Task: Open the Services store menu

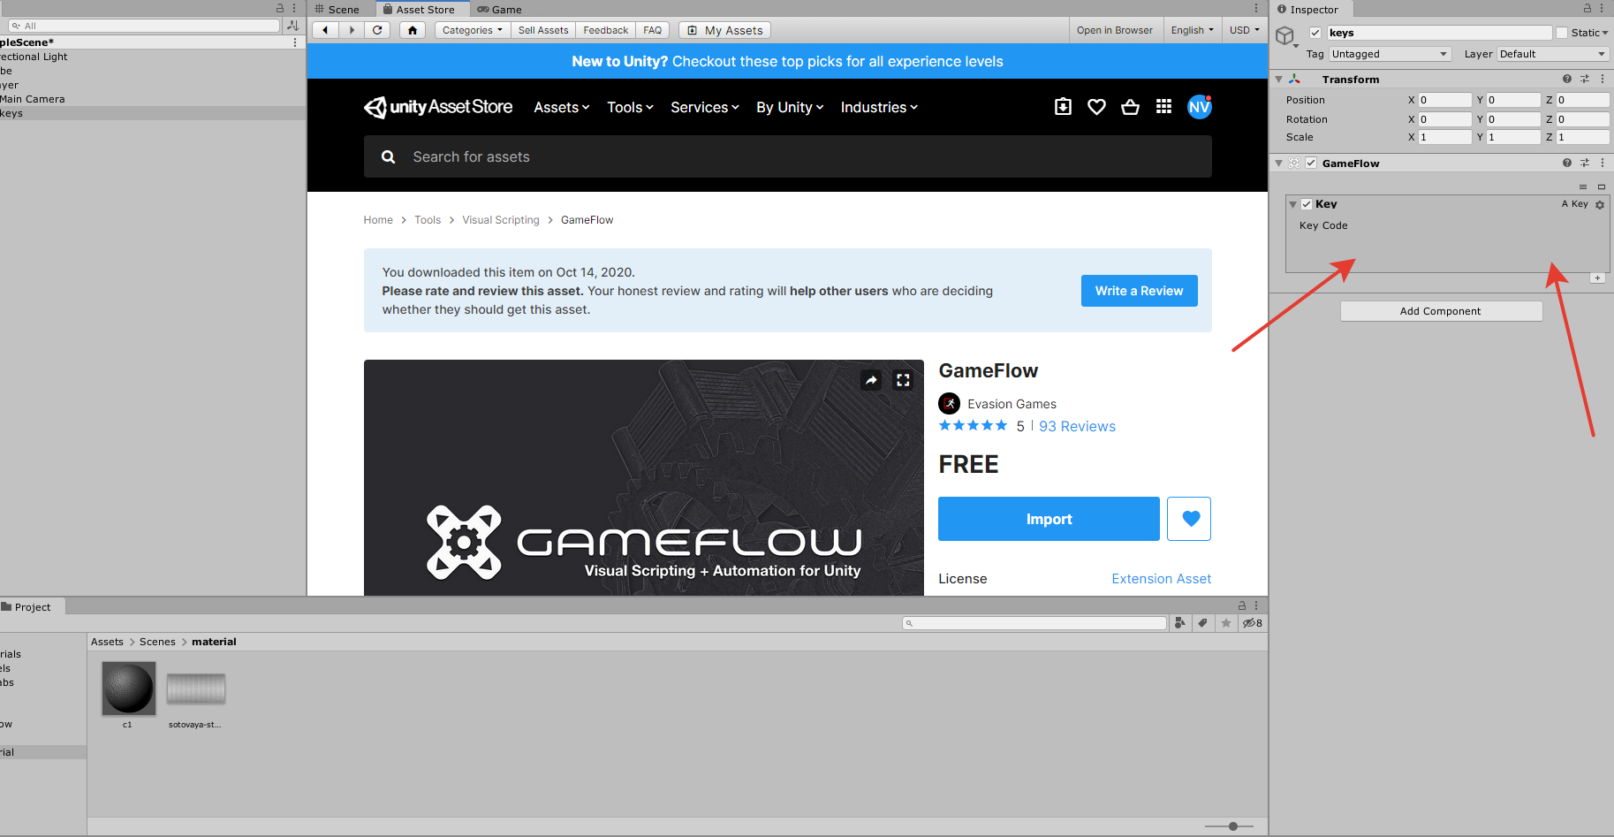Action: [x=704, y=107]
